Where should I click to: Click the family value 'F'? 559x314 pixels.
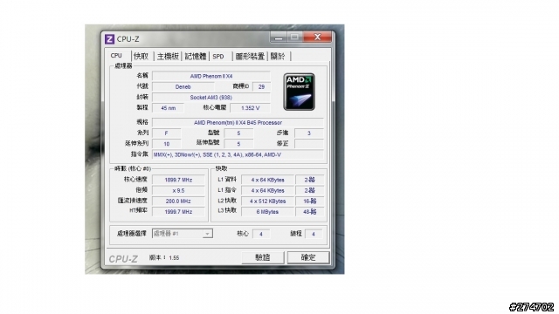tap(167, 133)
